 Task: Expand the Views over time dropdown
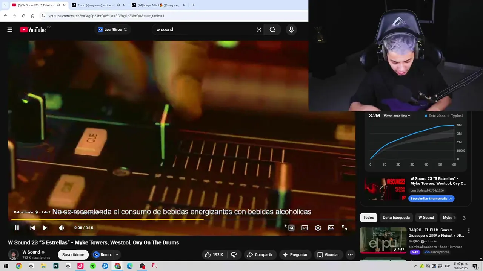click(397, 116)
